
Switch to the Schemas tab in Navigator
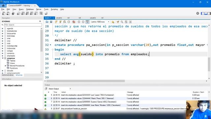coord(19,75)
